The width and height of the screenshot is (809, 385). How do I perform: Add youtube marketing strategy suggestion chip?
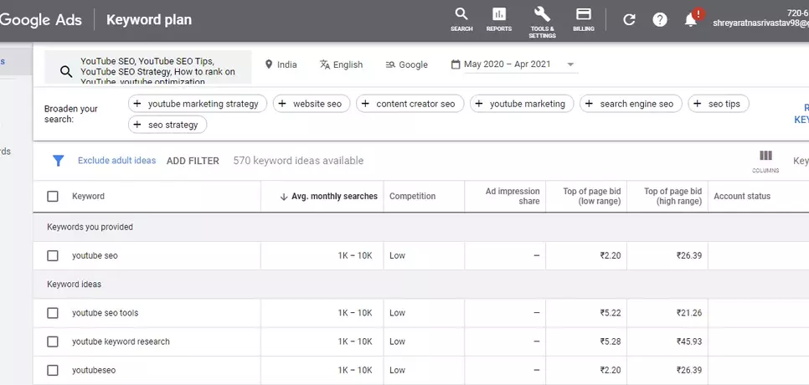198,104
